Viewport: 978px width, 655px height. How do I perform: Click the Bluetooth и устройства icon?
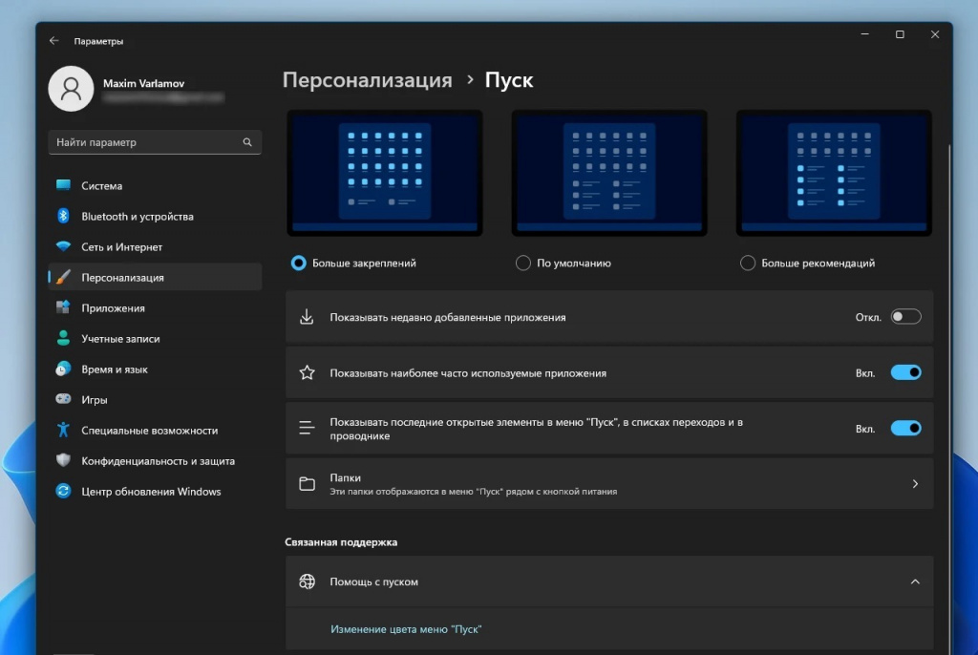pos(64,216)
